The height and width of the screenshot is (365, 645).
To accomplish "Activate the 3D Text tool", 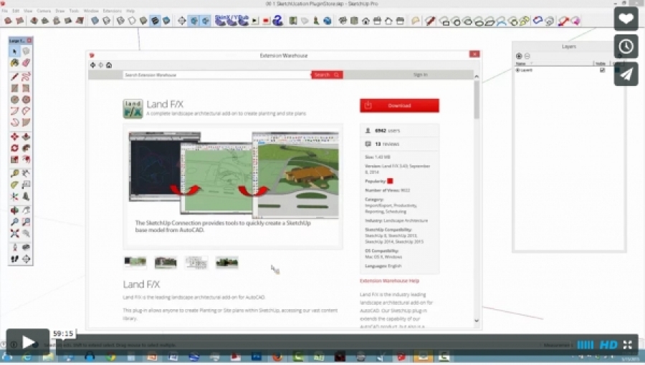I will click(x=26, y=196).
